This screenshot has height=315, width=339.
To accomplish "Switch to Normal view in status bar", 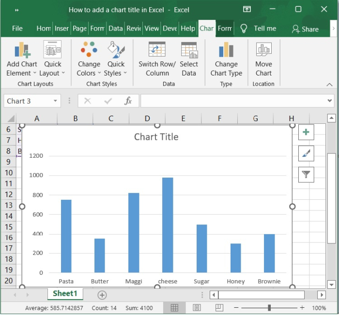I will pos(174,308).
